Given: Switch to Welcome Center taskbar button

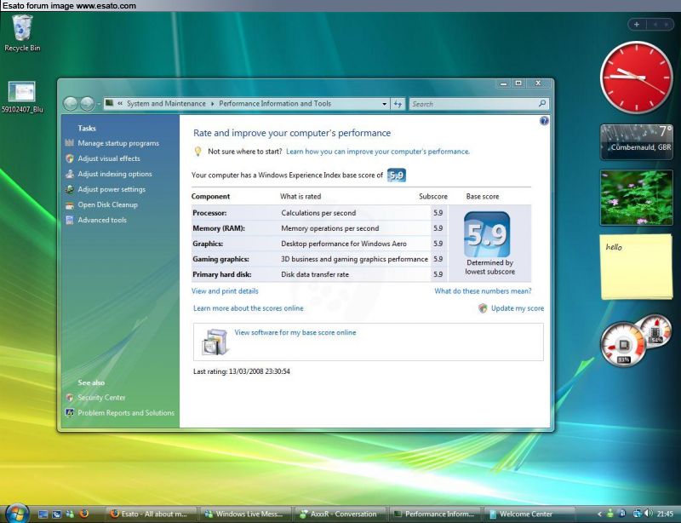Looking at the screenshot, I should pos(529,514).
